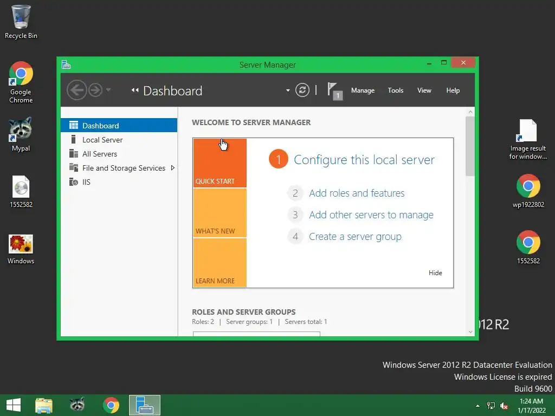Click the 'Roles: 2' text
The width and height of the screenshot is (555, 416).
pos(203,322)
